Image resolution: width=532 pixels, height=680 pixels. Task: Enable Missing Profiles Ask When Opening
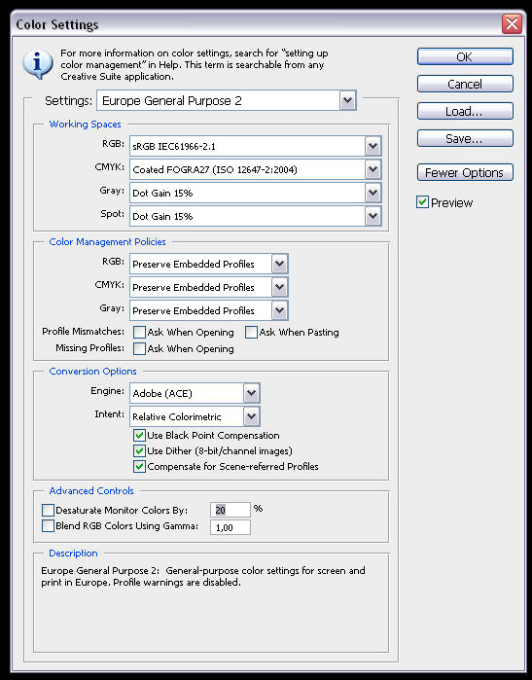139,348
